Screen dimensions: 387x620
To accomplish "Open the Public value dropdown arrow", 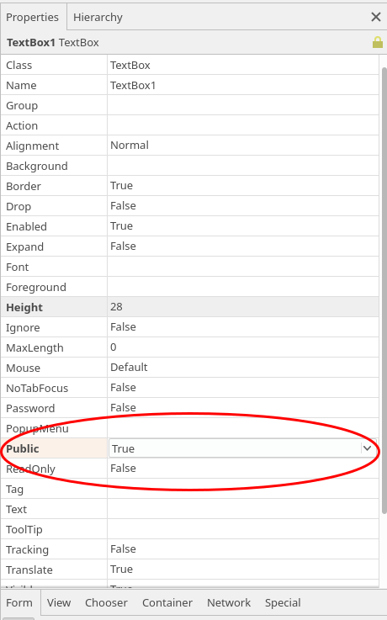I will tap(368, 448).
